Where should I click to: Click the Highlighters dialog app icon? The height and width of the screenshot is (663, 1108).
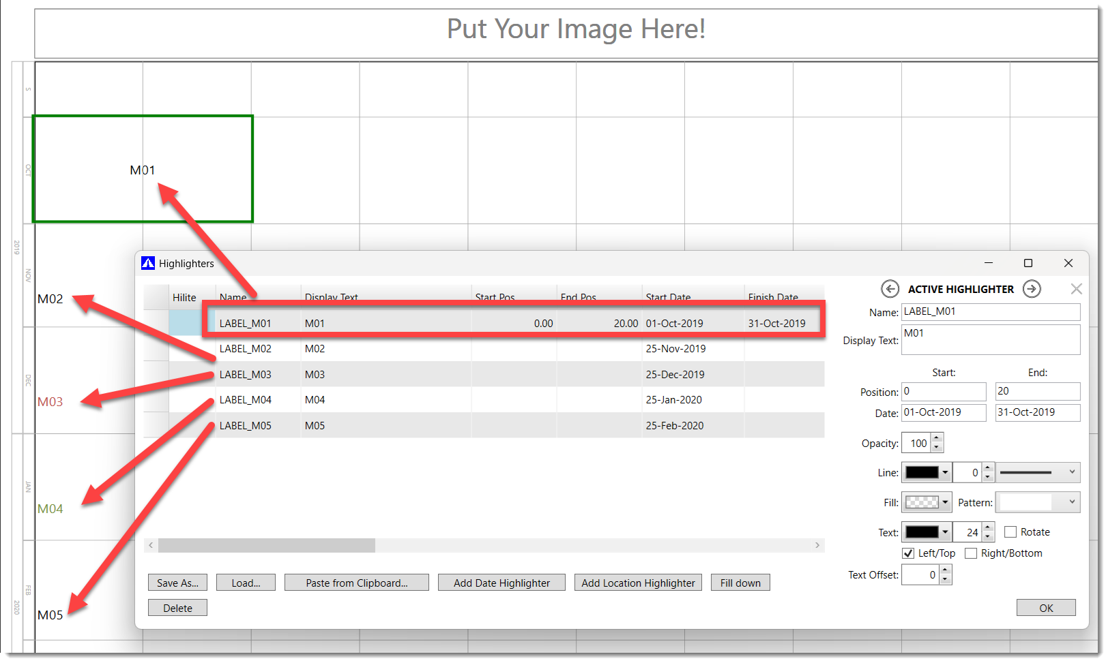148,263
